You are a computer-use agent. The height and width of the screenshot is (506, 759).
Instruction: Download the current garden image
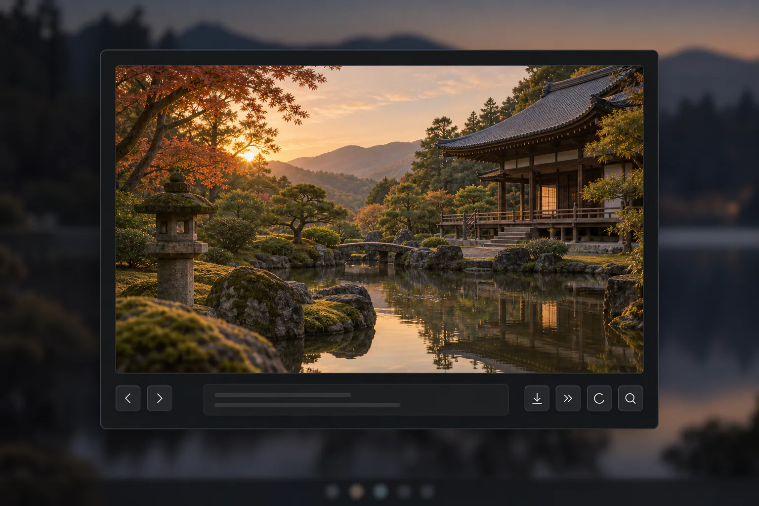click(x=537, y=398)
